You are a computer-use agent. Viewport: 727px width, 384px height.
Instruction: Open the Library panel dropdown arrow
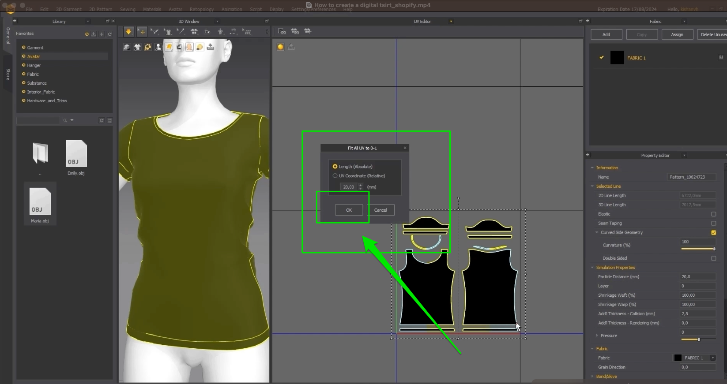click(88, 22)
